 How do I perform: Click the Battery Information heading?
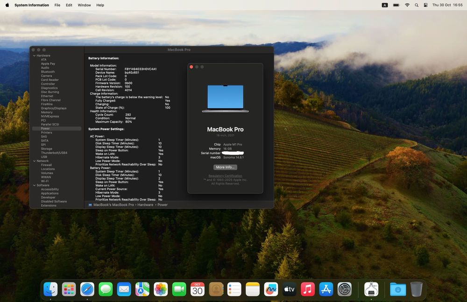pyautogui.click(x=104, y=58)
